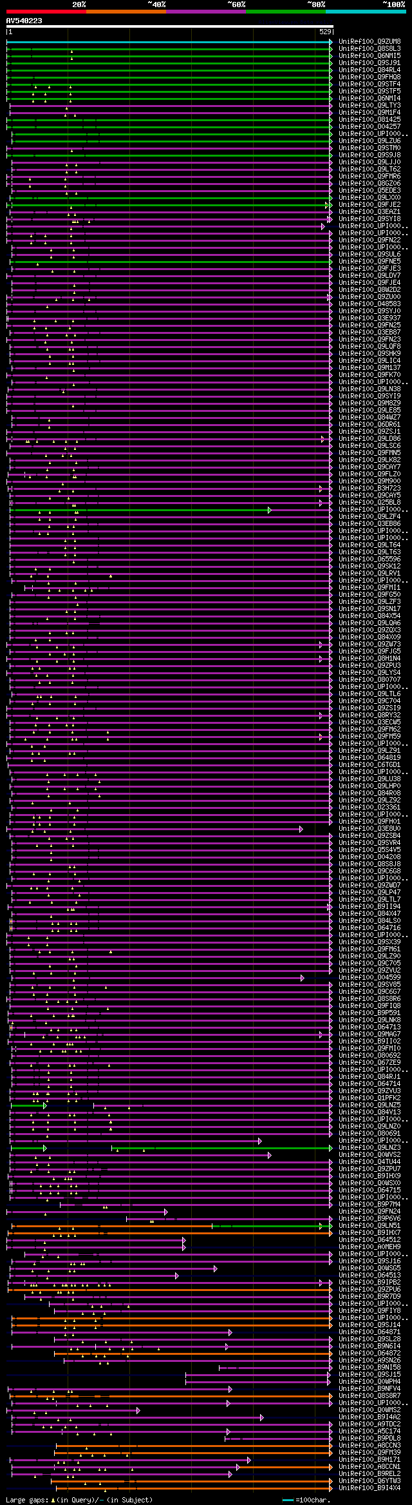412x1505 pixels.
Task: Click the UniRef100_B9II94 label
Action: pyautogui.click(x=370, y=907)
